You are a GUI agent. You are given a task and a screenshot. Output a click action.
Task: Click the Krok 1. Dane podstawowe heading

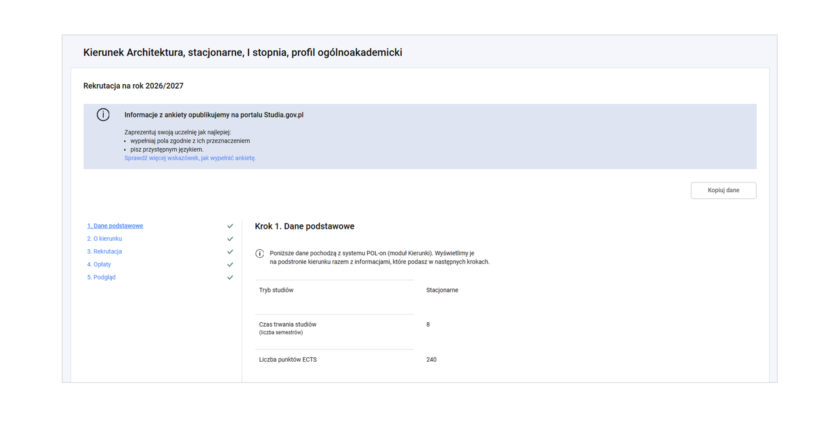coord(304,226)
